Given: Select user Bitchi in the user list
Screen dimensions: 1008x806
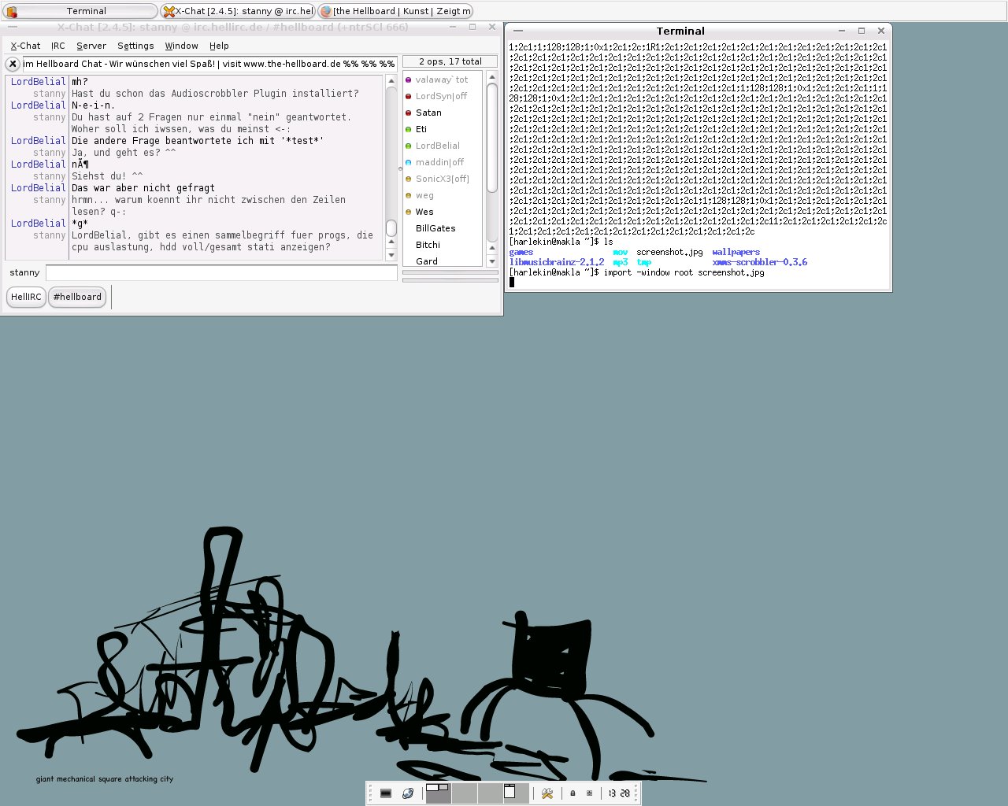Looking at the screenshot, I should [x=428, y=245].
